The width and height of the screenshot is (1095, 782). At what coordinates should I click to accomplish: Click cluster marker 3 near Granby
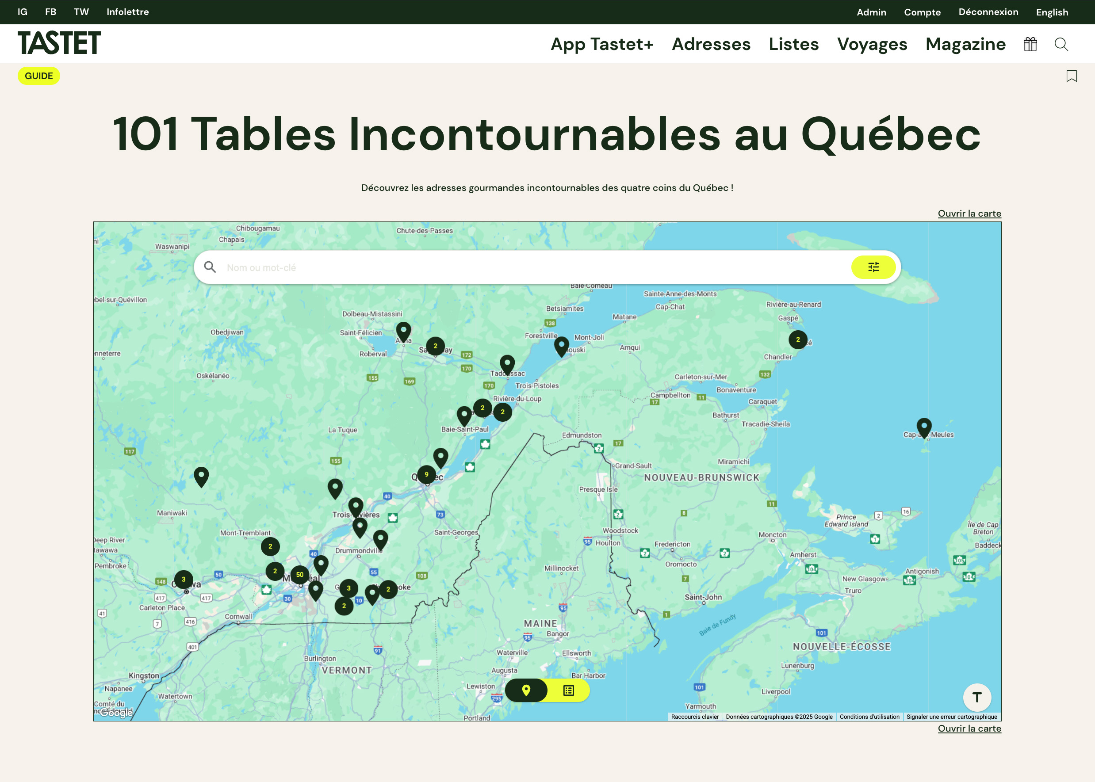click(348, 588)
